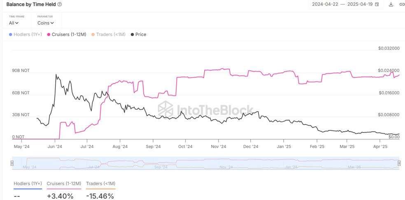Click the help icon beside Balance by Time Held
The width and height of the screenshot is (405, 200).
pos(60,5)
